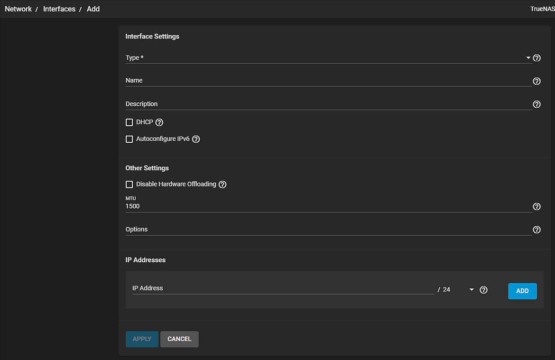This screenshot has height=360, width=555.
Task: Show help for Autoconfigure IPv6
Action: [196, 139]
